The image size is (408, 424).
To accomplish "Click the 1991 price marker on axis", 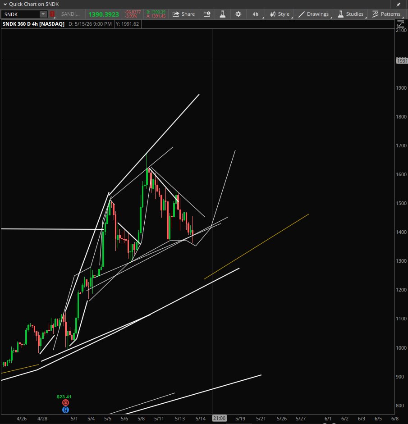I will [402, 61].
